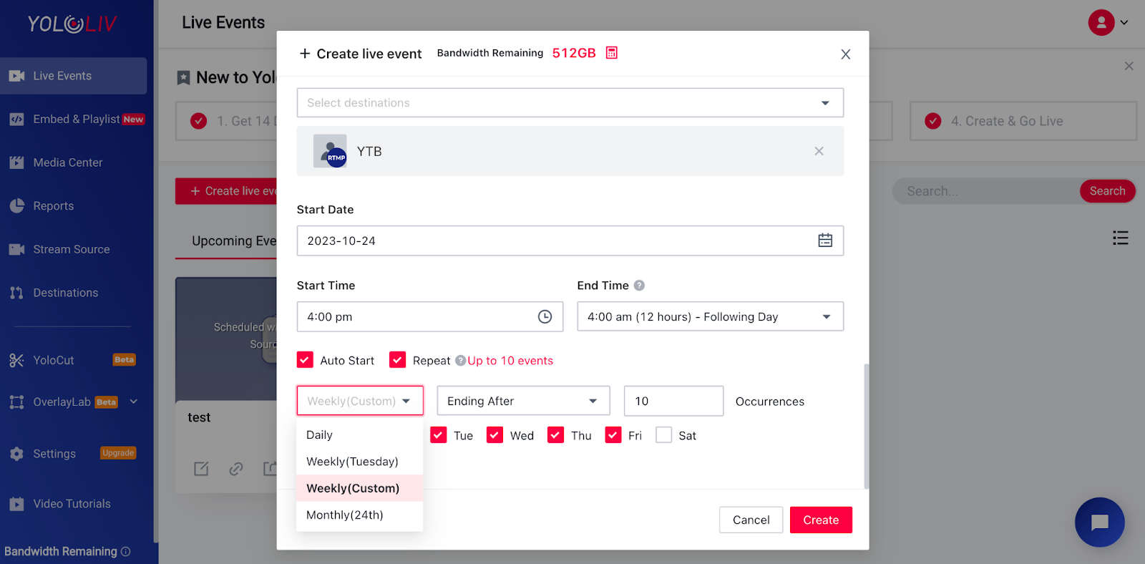The image size is (1145, 564).
Task: Open the chat support bubble
Action: [x=1099, y=522]
